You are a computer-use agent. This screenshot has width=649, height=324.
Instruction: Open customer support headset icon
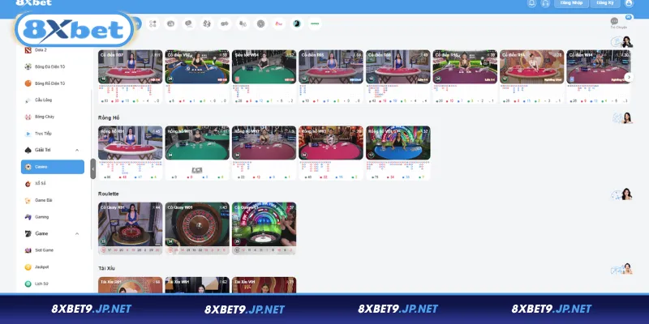click(x=545, y=3)
